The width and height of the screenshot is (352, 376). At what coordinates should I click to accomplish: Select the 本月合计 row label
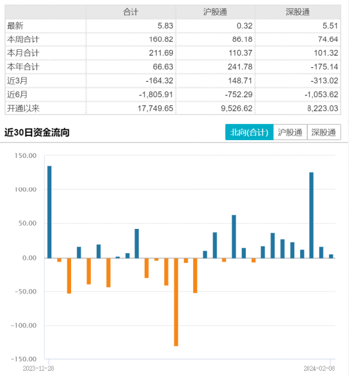[23, 53]
